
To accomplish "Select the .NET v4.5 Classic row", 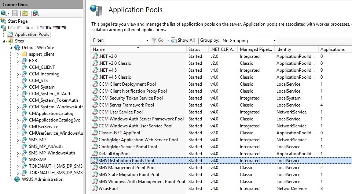I will (221, 77).
